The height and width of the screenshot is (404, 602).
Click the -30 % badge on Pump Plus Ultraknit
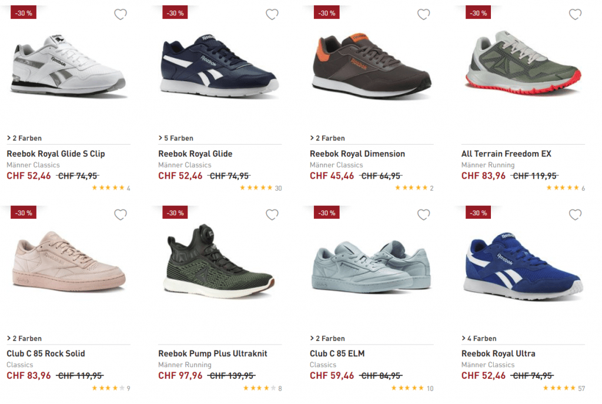[175, 213]
